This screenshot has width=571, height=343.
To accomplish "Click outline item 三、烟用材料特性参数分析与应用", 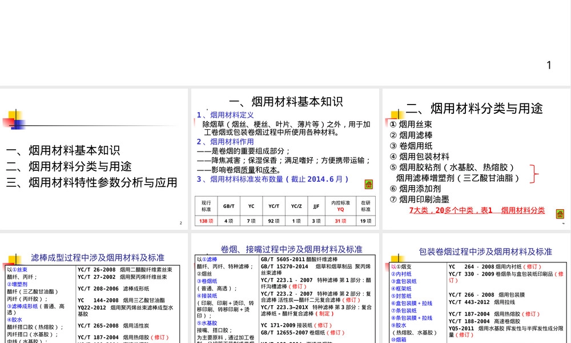I will tap(92, 182).
